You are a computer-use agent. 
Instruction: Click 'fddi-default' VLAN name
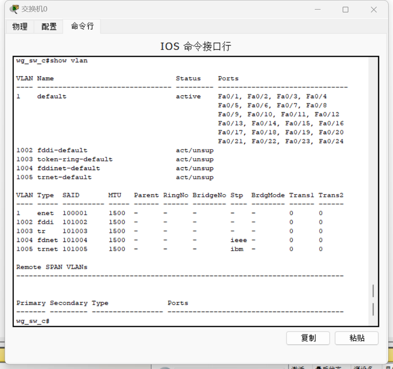click(62, 150)
